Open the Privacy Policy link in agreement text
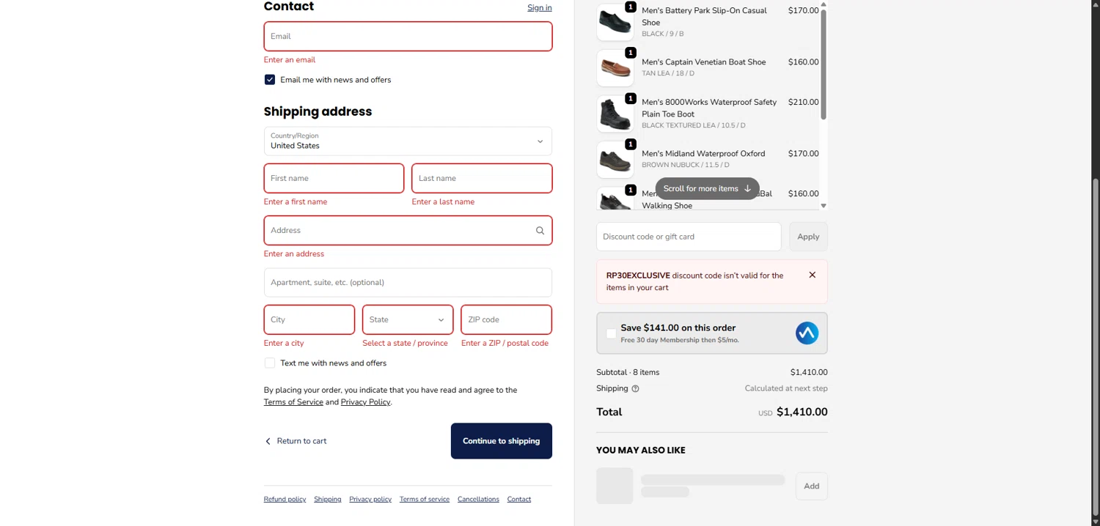Screen dimensions: 1100x526 click(x=365, y=402)
